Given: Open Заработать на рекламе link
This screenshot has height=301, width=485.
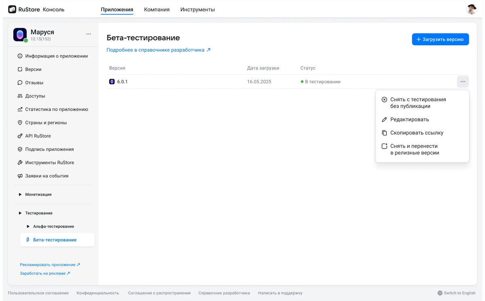Looking at the screenshot, I should pos(45,273).
